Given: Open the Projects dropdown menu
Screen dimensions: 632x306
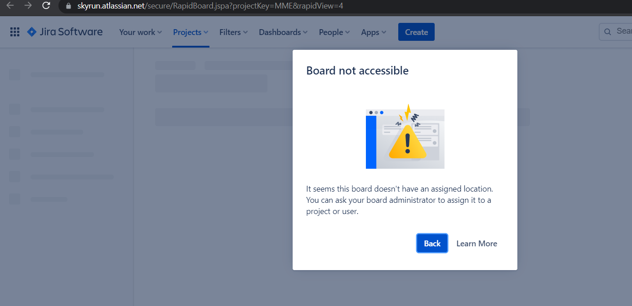Looking at the screenshot, I should pos(191,32).
